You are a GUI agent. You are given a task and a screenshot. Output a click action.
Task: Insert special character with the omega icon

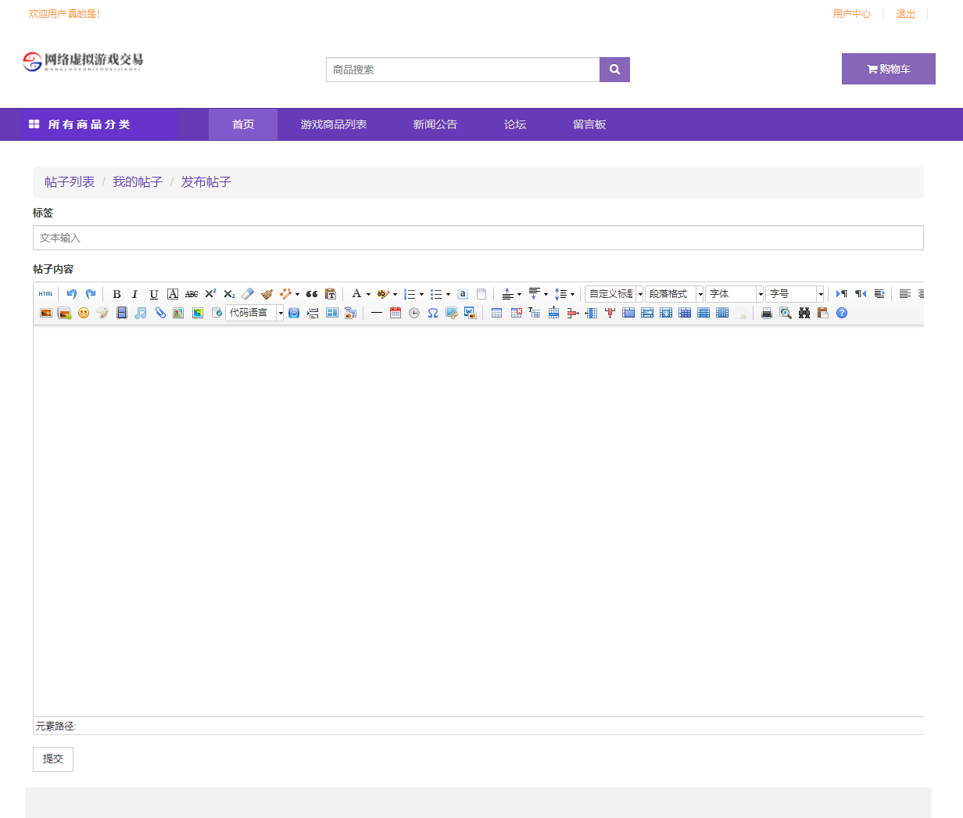click(x=432, y=313)
